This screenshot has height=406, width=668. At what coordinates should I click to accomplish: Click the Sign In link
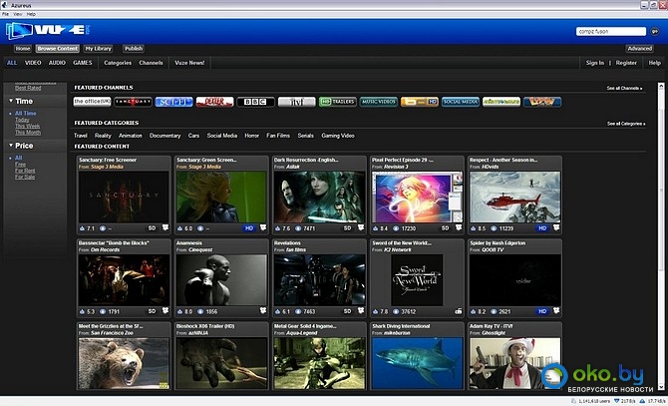594,63
